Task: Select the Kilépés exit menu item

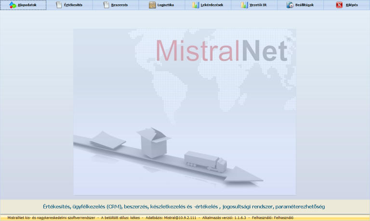Action: (347, 5)
